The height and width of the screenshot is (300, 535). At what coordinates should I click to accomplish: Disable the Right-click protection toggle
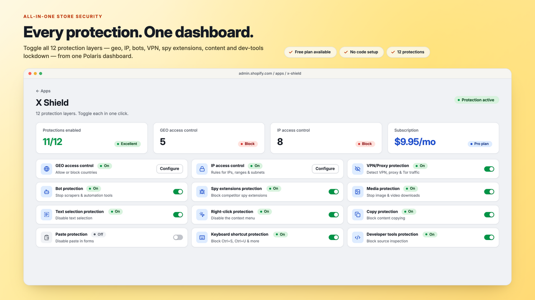tap(334, 215)
